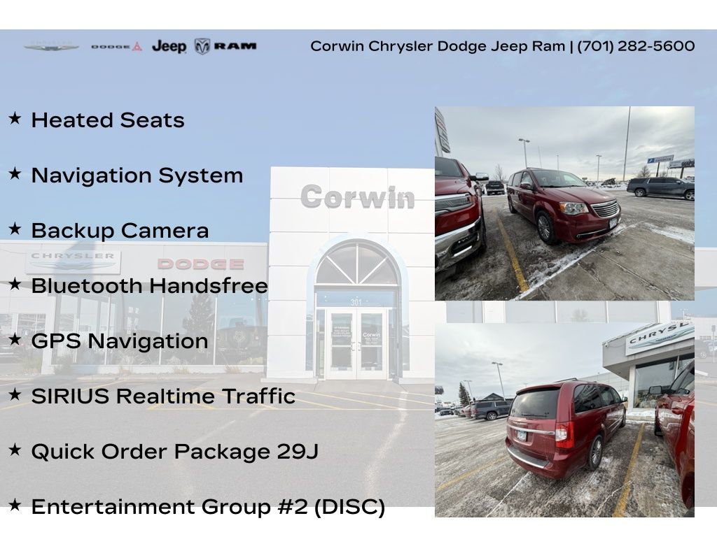Select the Bluetooth Handsfree feature text
The image size is (717, 537).
pos(149,286)
